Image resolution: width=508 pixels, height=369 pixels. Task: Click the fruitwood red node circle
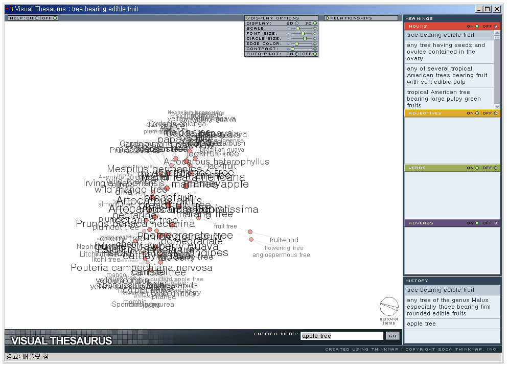coord(250,232)
